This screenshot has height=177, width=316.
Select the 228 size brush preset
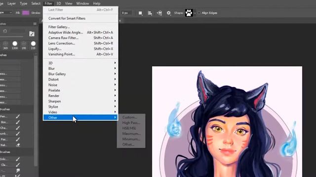[33, 45]
